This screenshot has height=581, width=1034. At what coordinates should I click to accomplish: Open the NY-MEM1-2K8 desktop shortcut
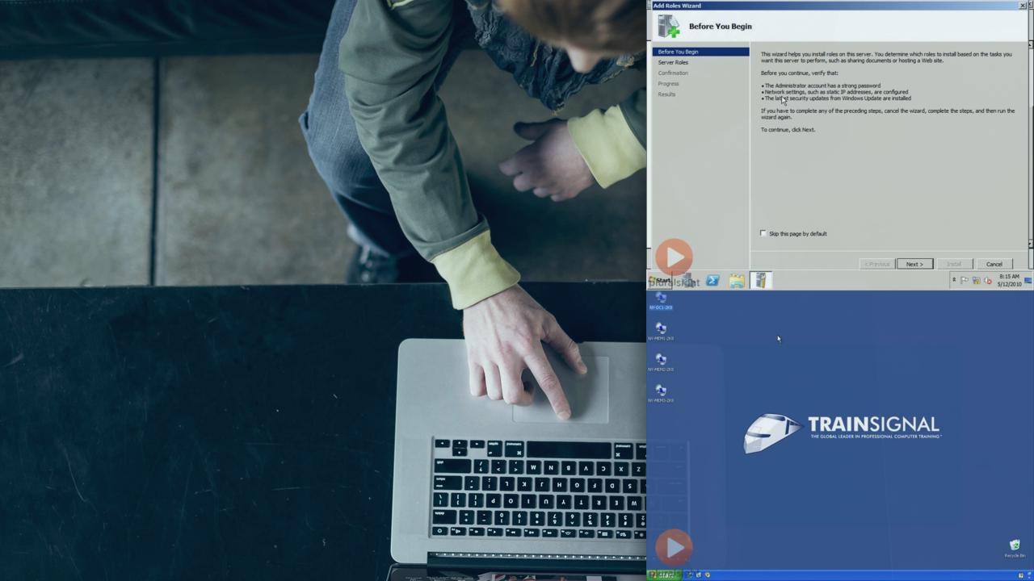click(661, 330)
